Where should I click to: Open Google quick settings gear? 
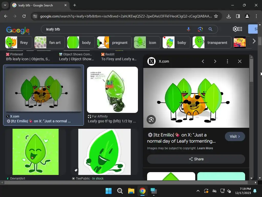click(x=235, y=29)
